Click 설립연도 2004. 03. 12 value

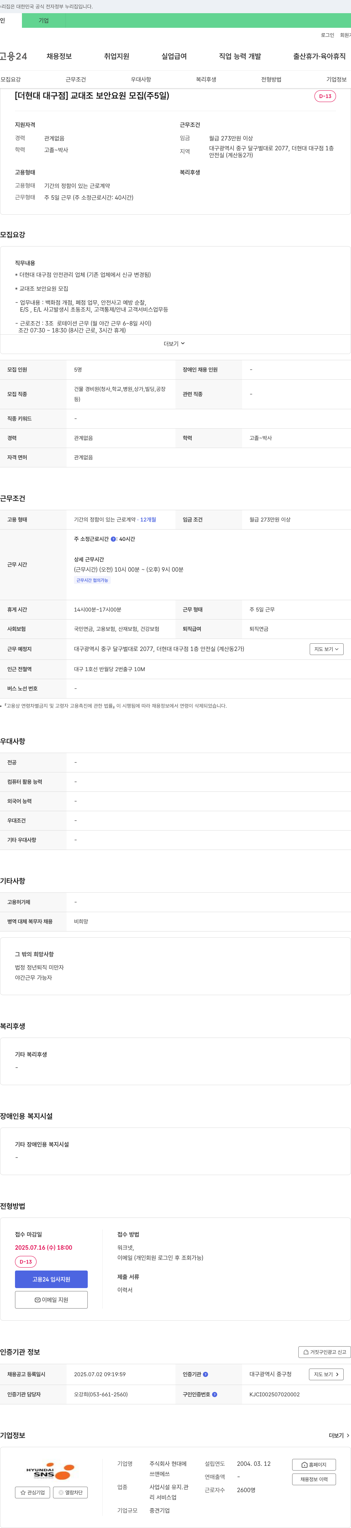pos(254,1464)
